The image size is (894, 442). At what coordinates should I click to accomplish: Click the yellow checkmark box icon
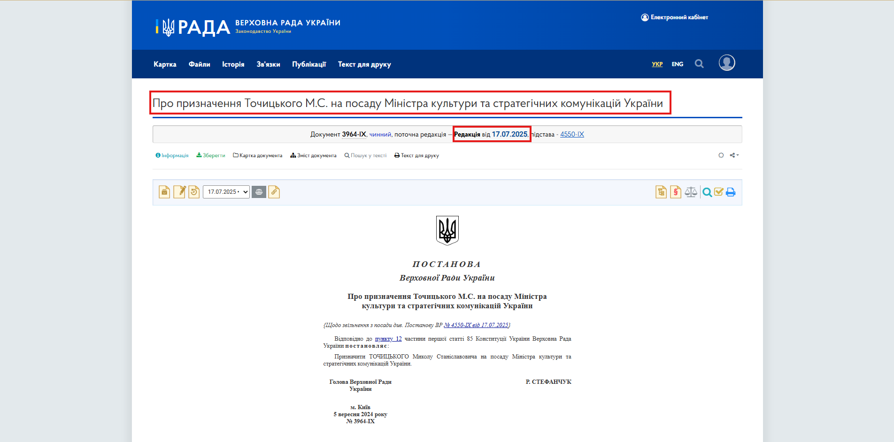point(718,191)
